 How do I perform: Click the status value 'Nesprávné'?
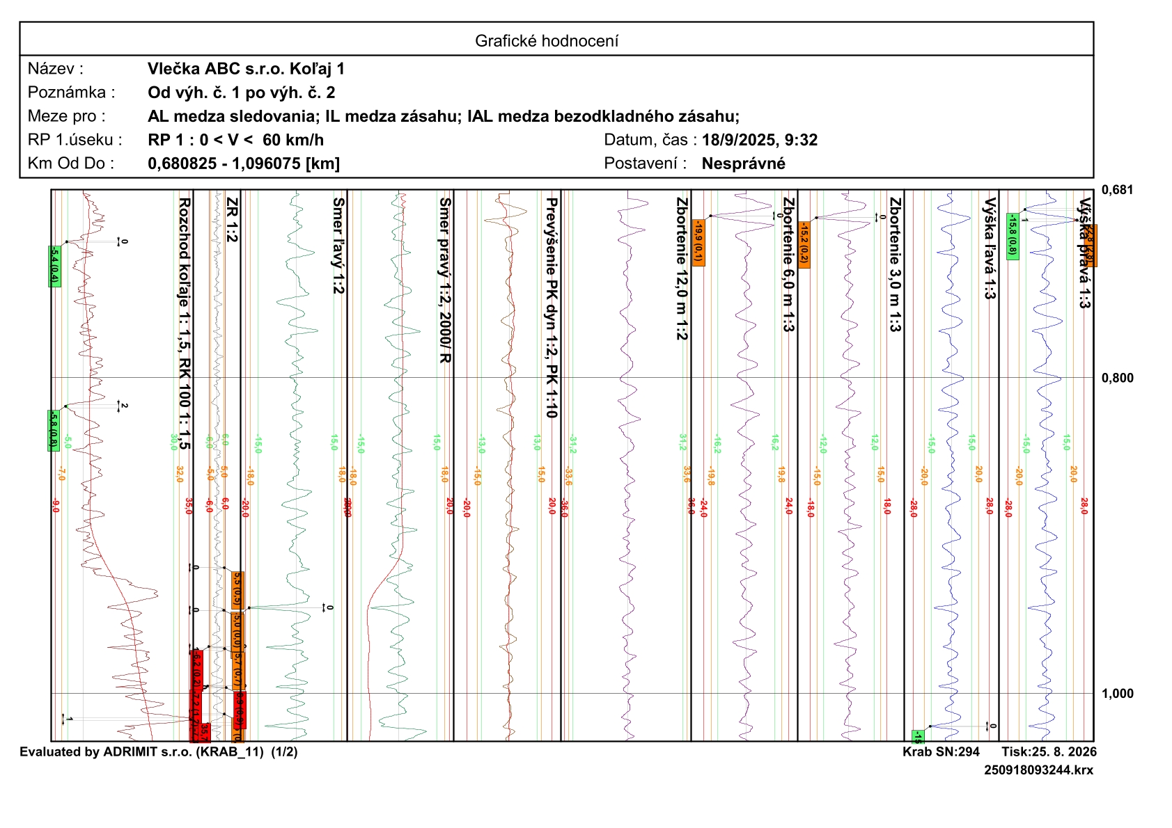point(744,164)
